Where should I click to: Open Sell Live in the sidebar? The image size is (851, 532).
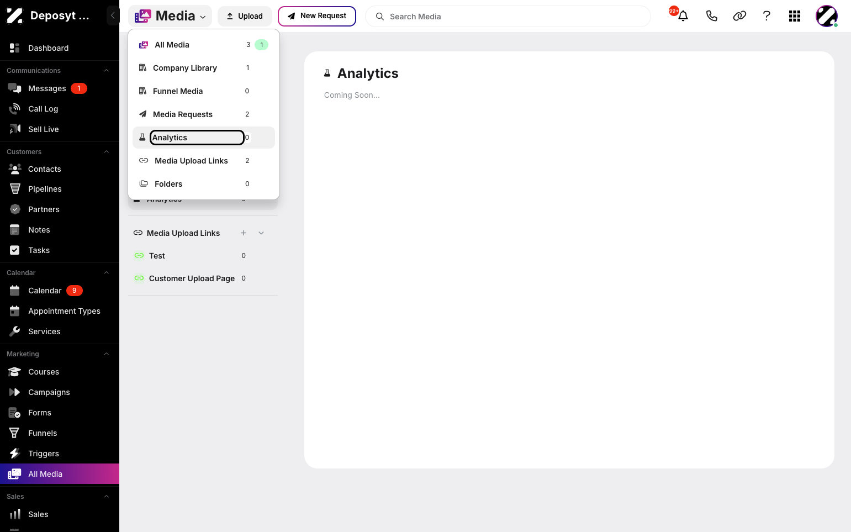[60, 129]
